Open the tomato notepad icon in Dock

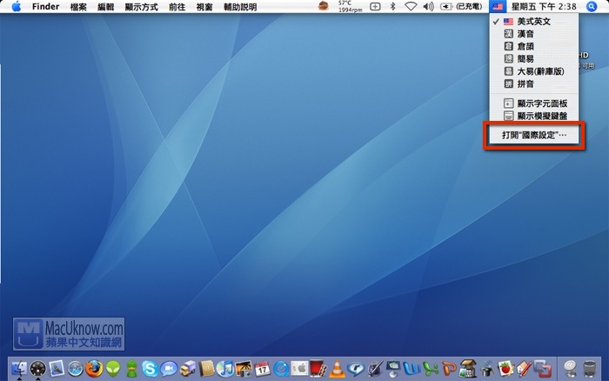coord(505,368)
